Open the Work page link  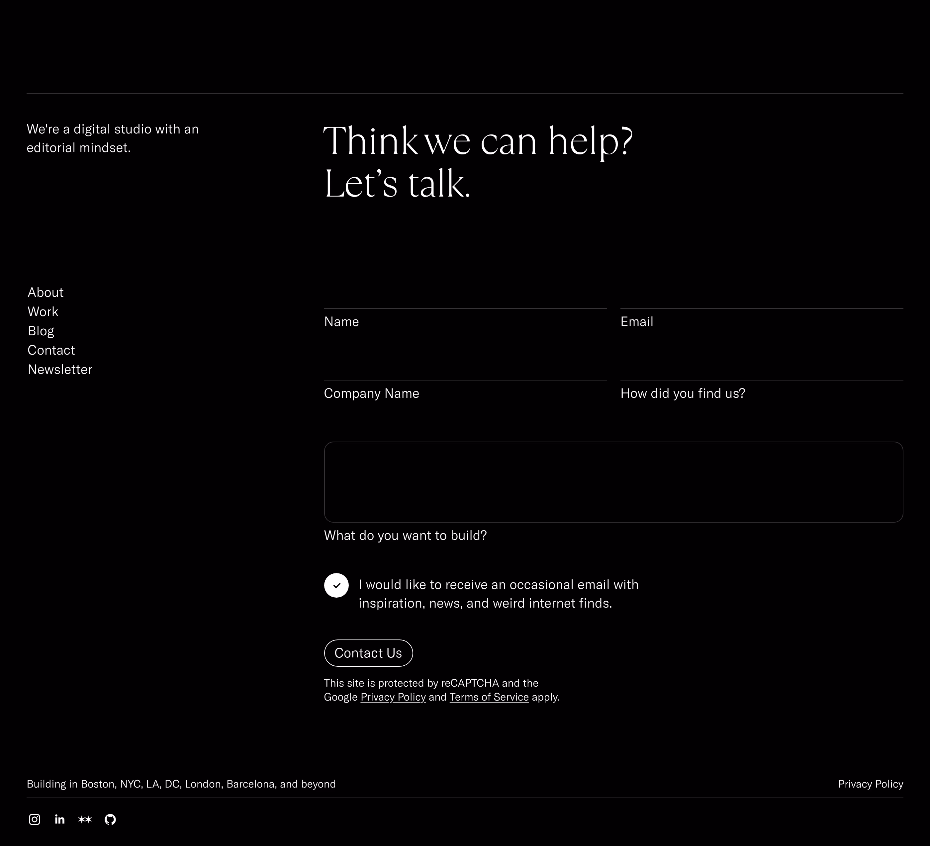(x=43, y=312)
